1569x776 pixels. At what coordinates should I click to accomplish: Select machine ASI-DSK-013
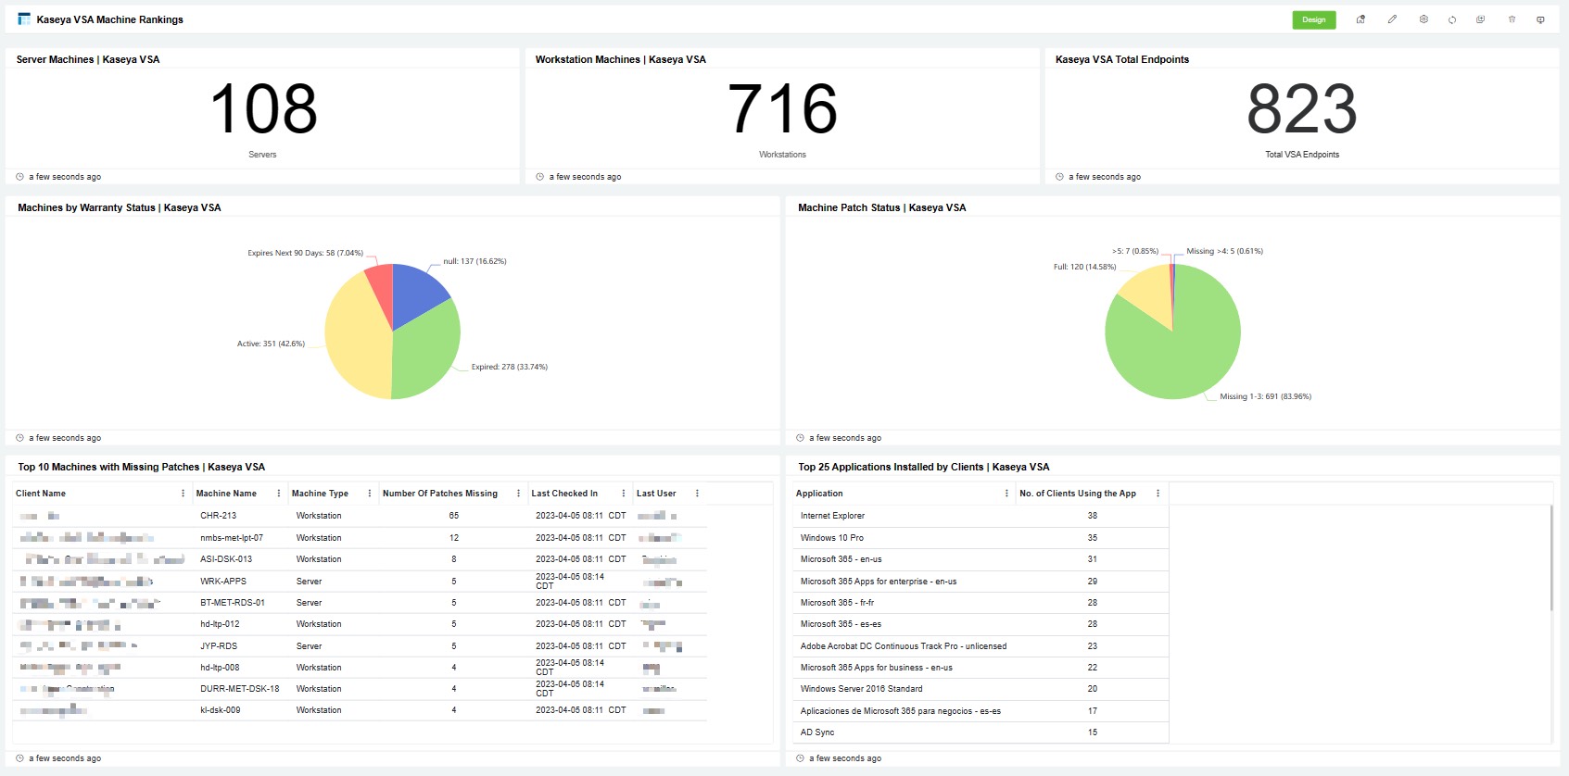point(226,559)
